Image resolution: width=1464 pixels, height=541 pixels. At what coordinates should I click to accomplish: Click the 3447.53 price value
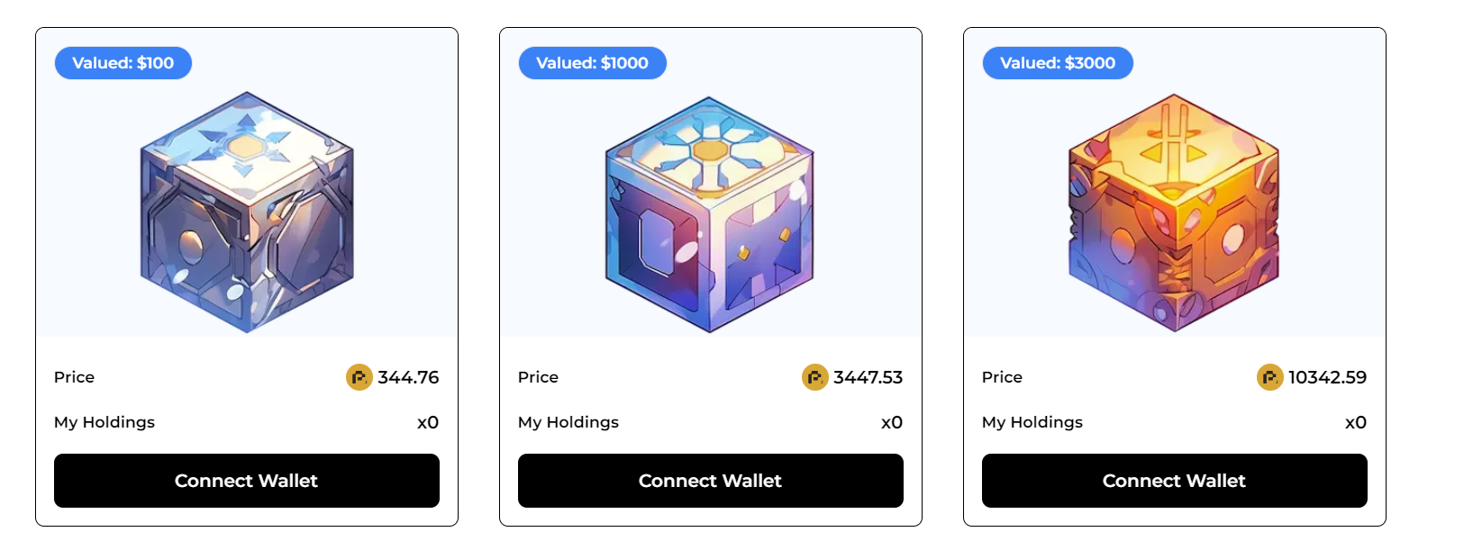pyautogui.click(x=868, y=377)
